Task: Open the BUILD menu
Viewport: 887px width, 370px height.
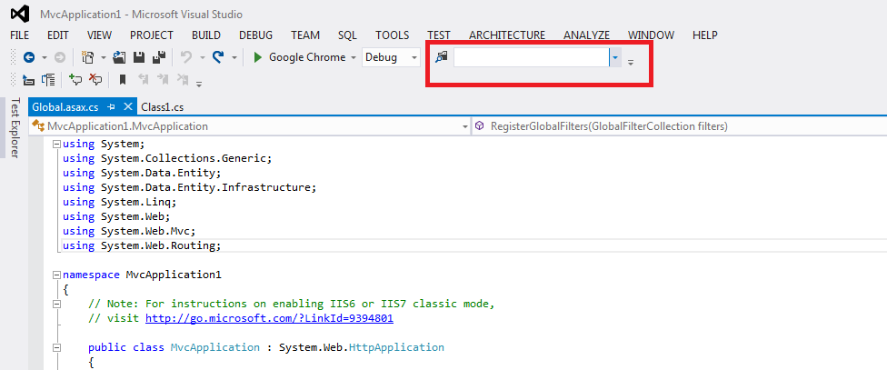Action: point(206,35)
